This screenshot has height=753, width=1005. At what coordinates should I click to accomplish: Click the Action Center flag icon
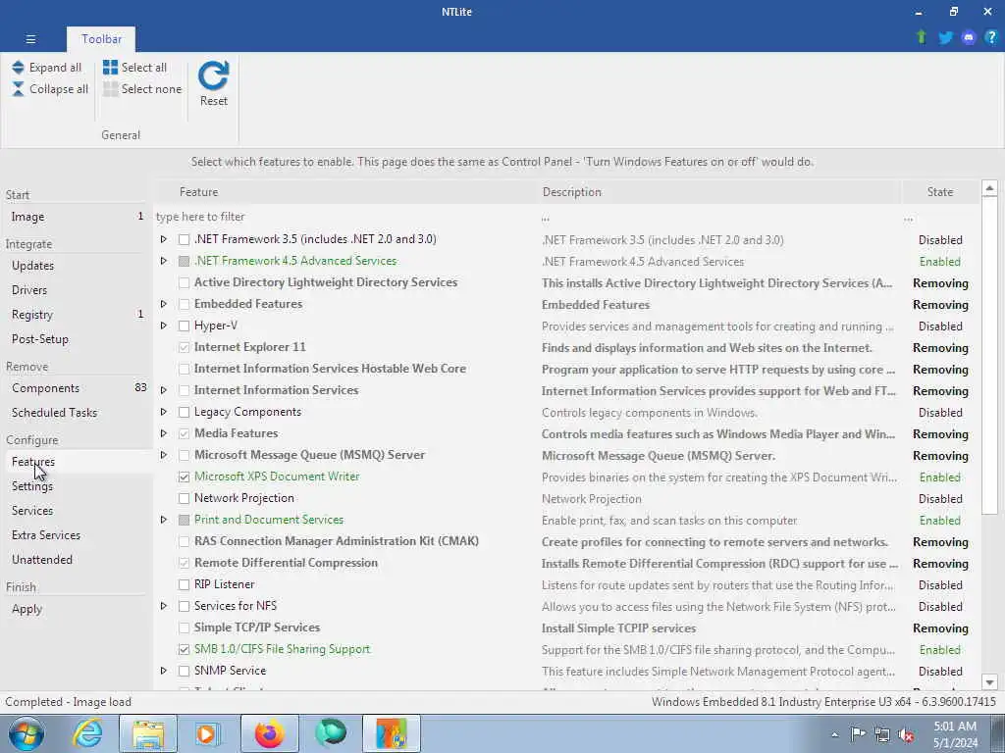click(x=858, y=735)
